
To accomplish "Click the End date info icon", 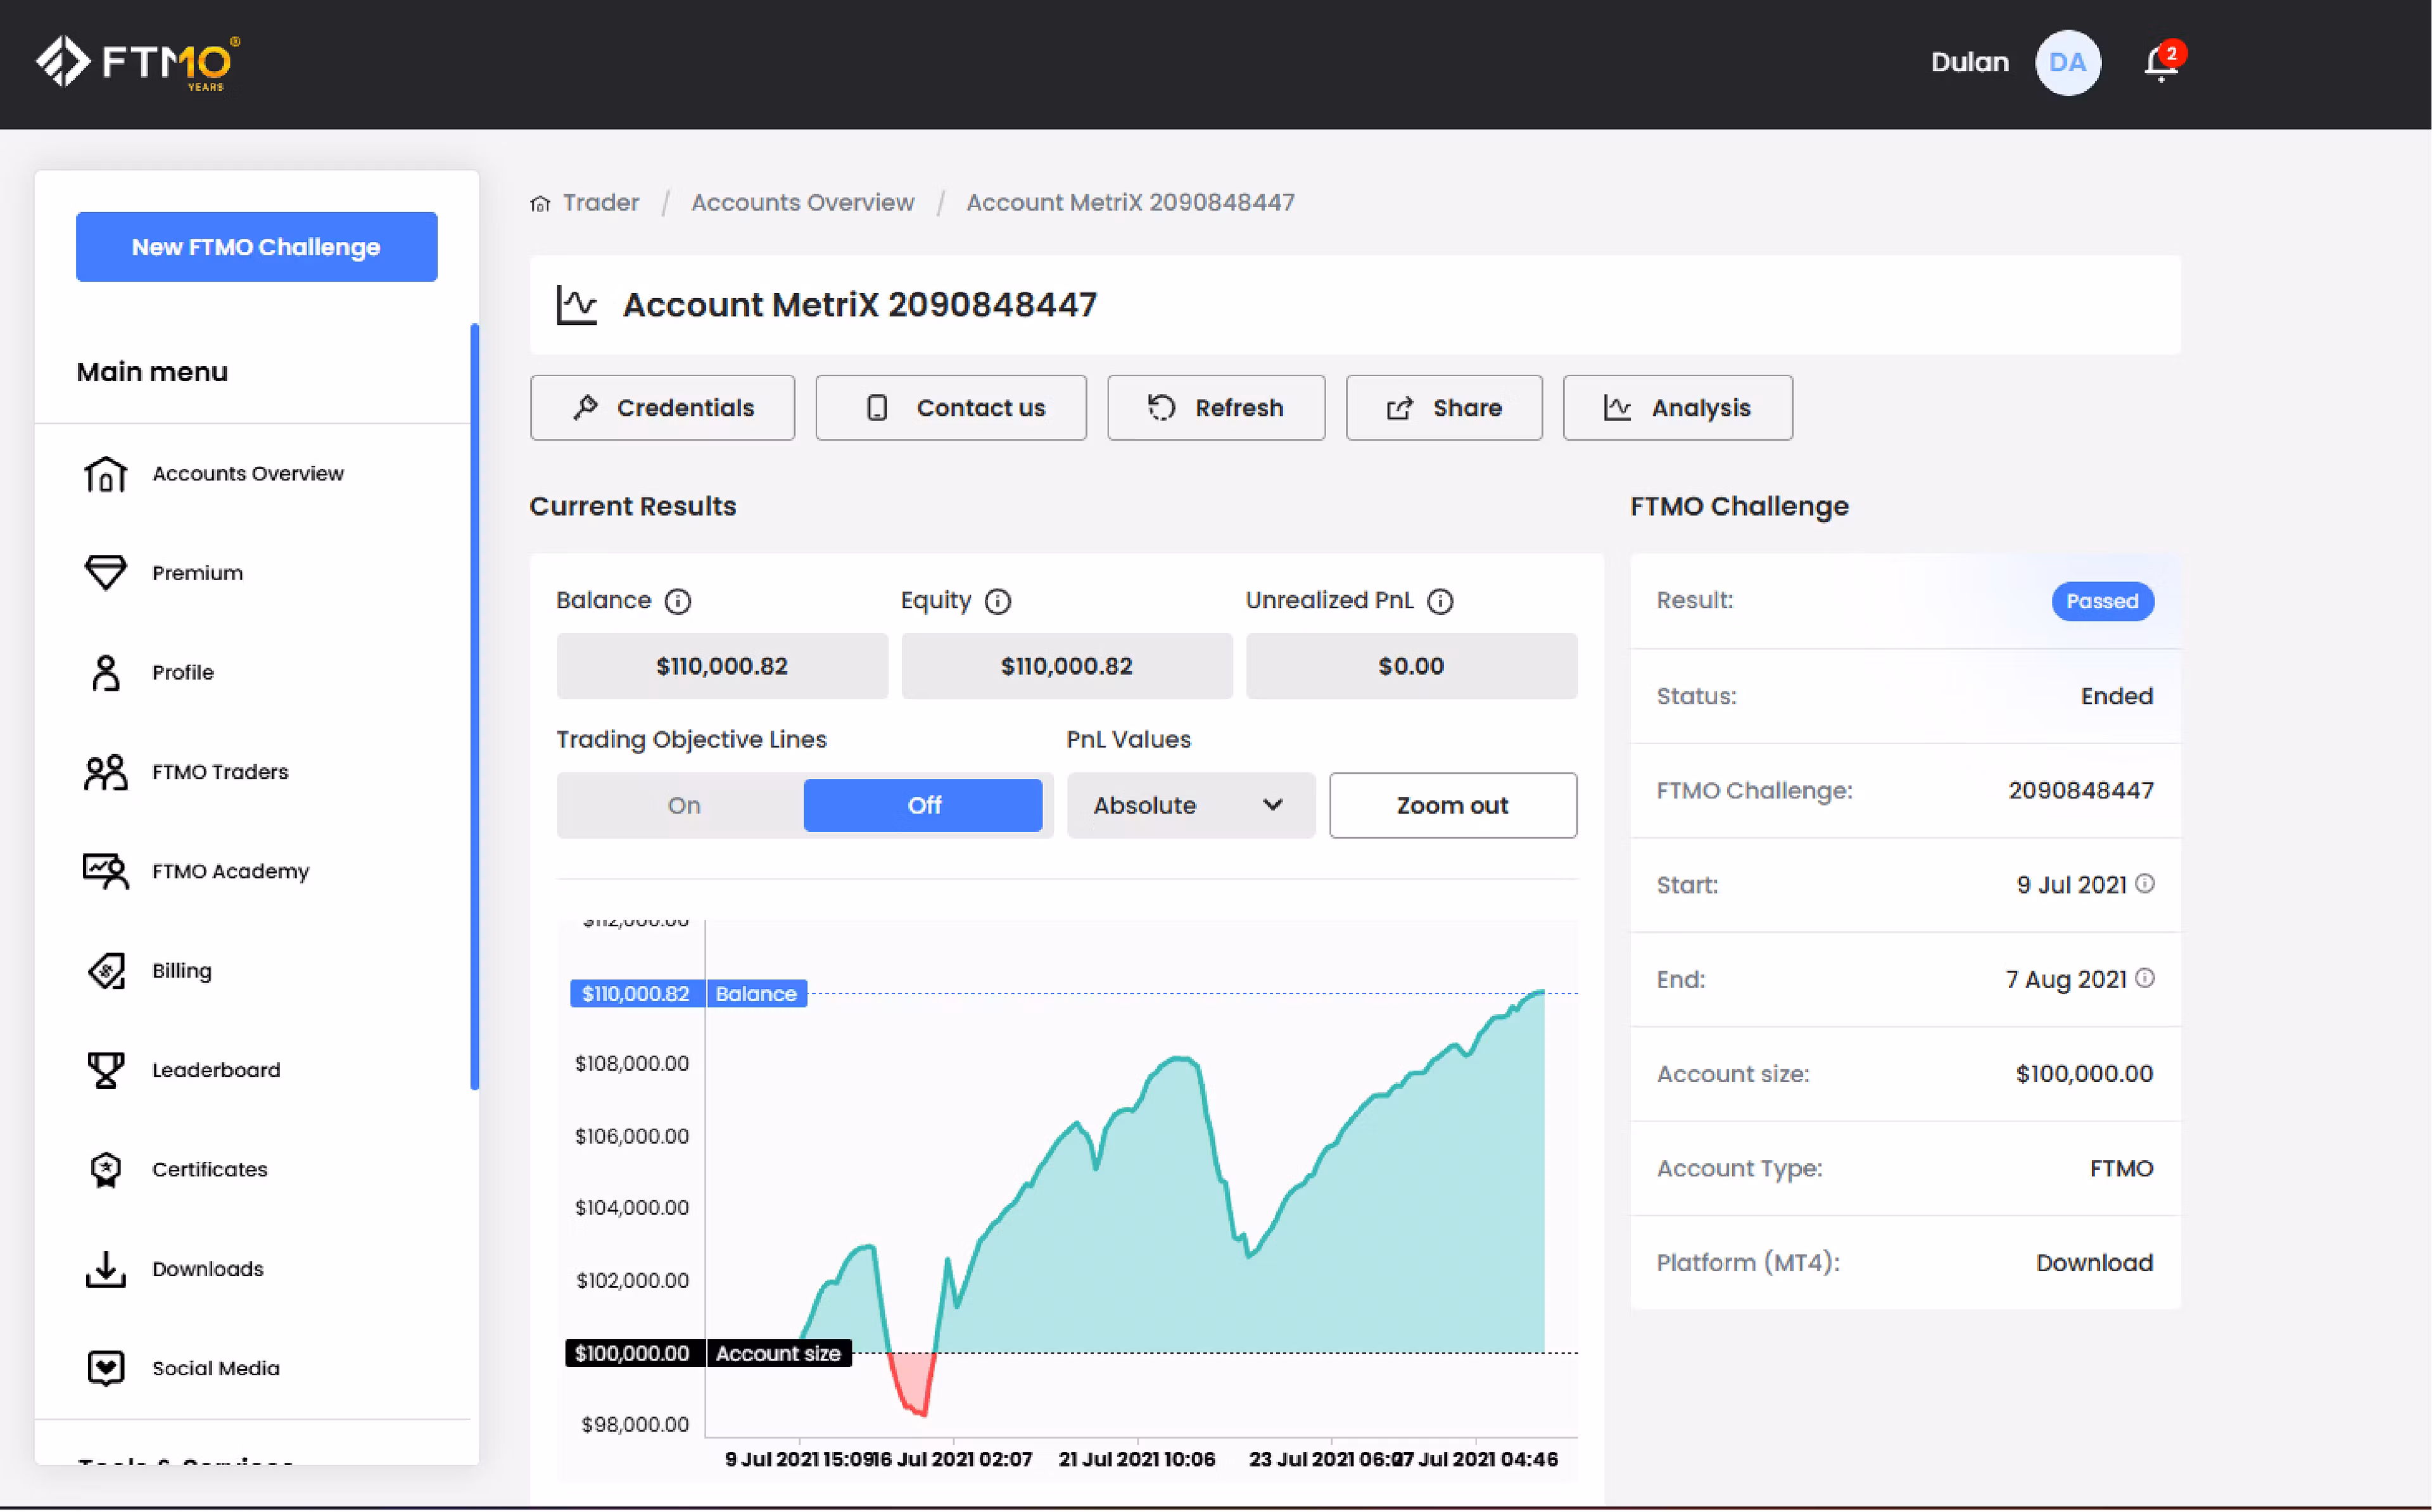I will pyautogui.click(x=2145, y=978).
